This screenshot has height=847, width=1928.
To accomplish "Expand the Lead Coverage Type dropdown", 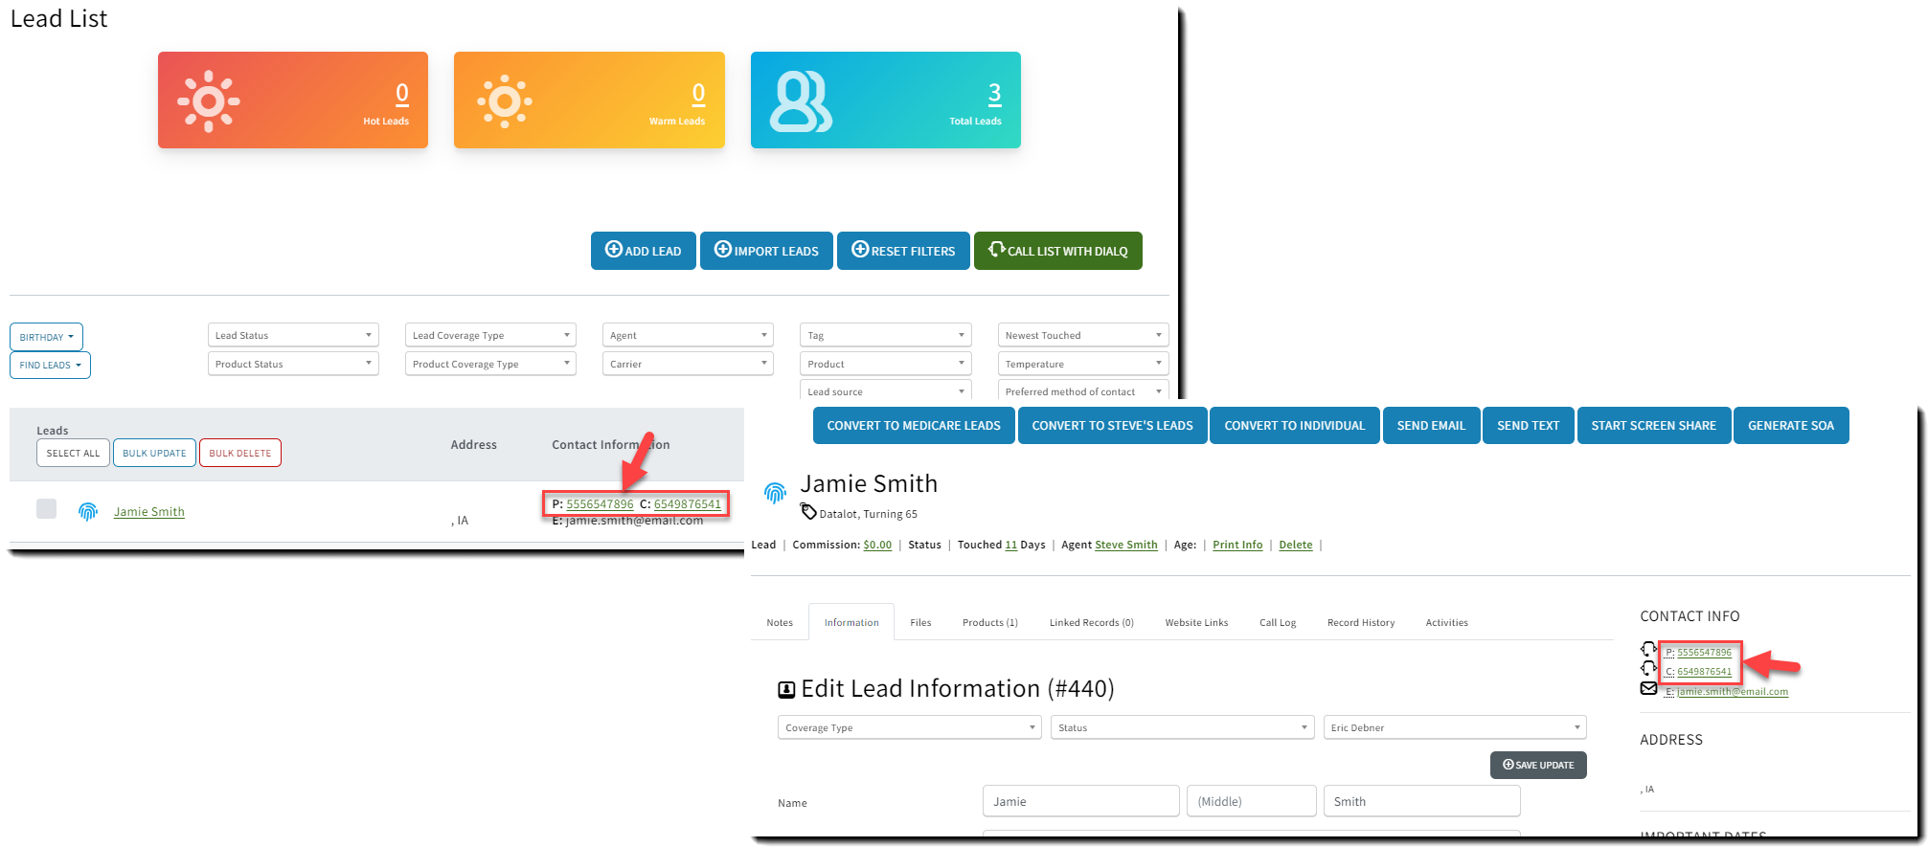I will click(x=490, y=335).
